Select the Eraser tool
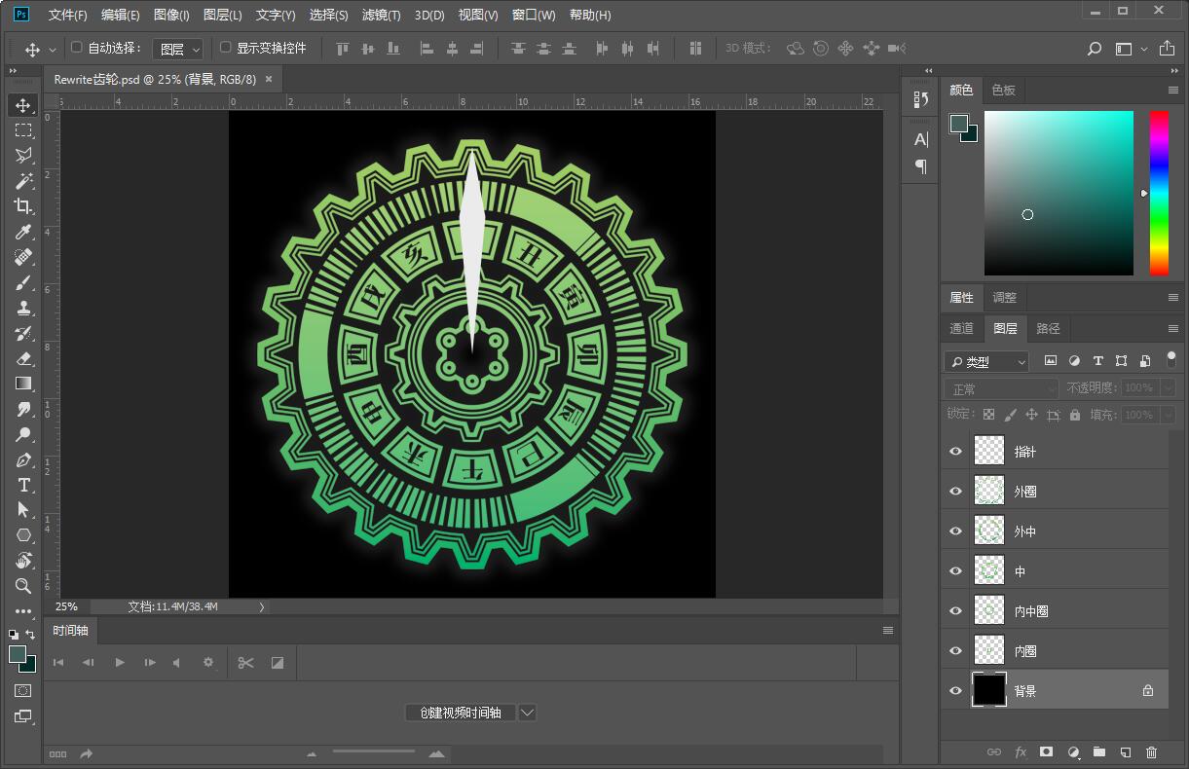1189x769 pixels. click(23, 358)
